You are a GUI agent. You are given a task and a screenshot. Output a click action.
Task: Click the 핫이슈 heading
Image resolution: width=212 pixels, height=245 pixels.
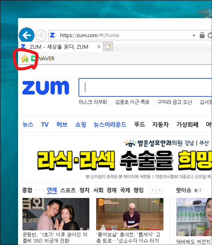point(184,190)
